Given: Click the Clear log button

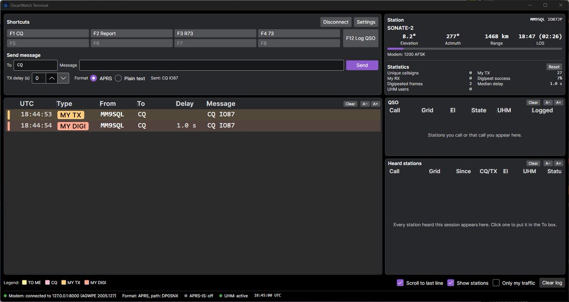Looking at the screenshot, I should 552,283.
